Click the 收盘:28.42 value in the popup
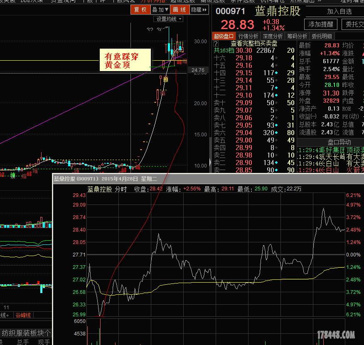The height and width of the screenshot is (345, 364). point(148,189)
